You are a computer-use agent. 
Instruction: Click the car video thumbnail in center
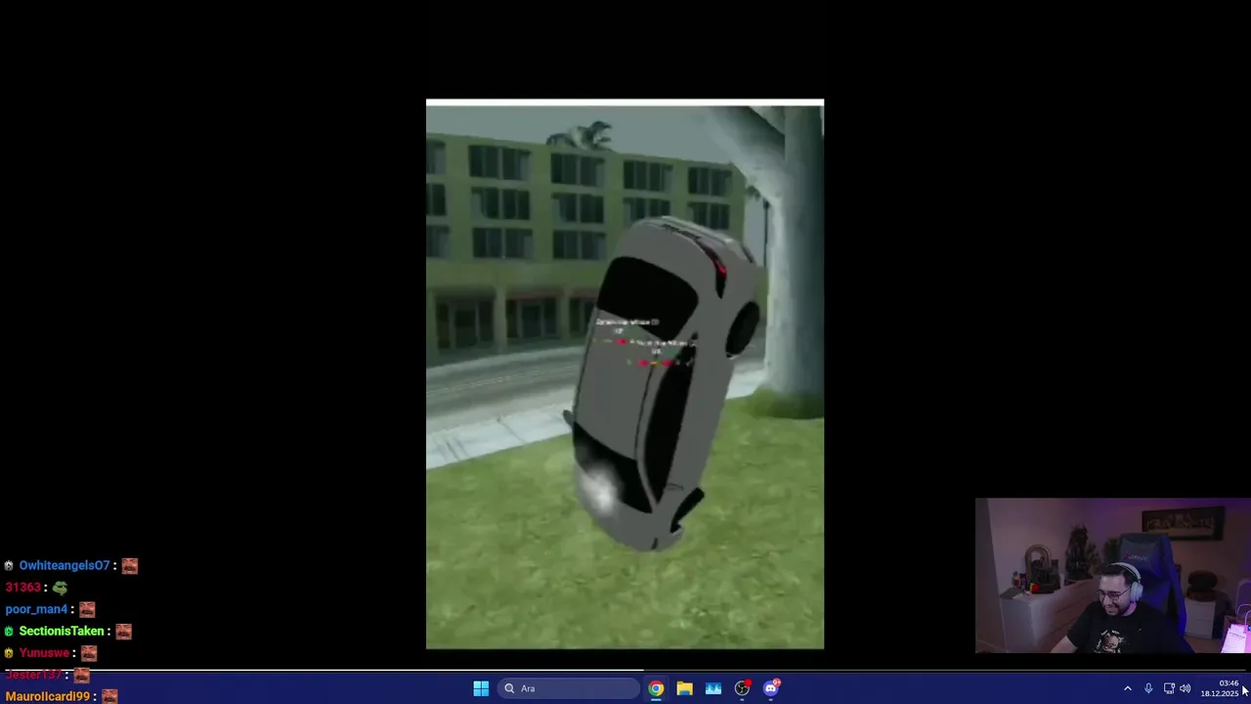coord(625,374)
